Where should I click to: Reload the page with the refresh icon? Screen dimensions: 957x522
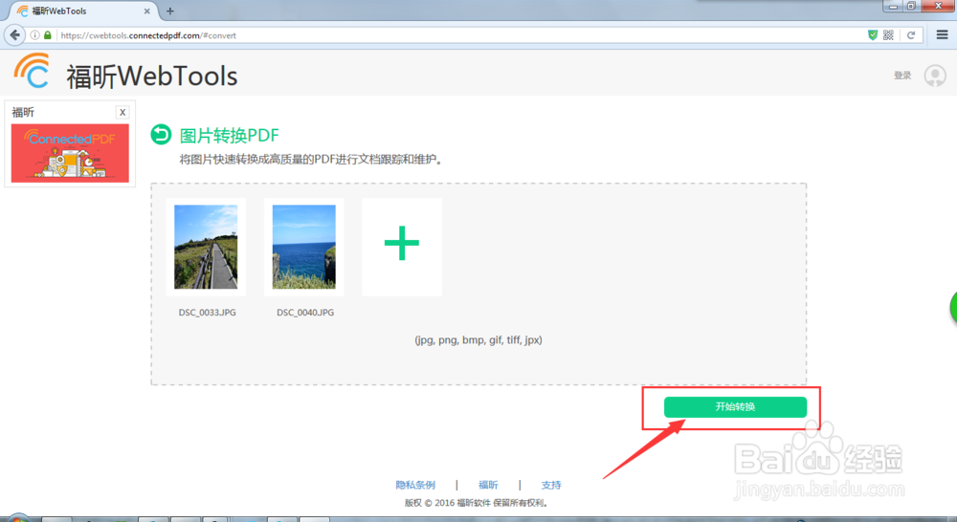pos(911,34)
